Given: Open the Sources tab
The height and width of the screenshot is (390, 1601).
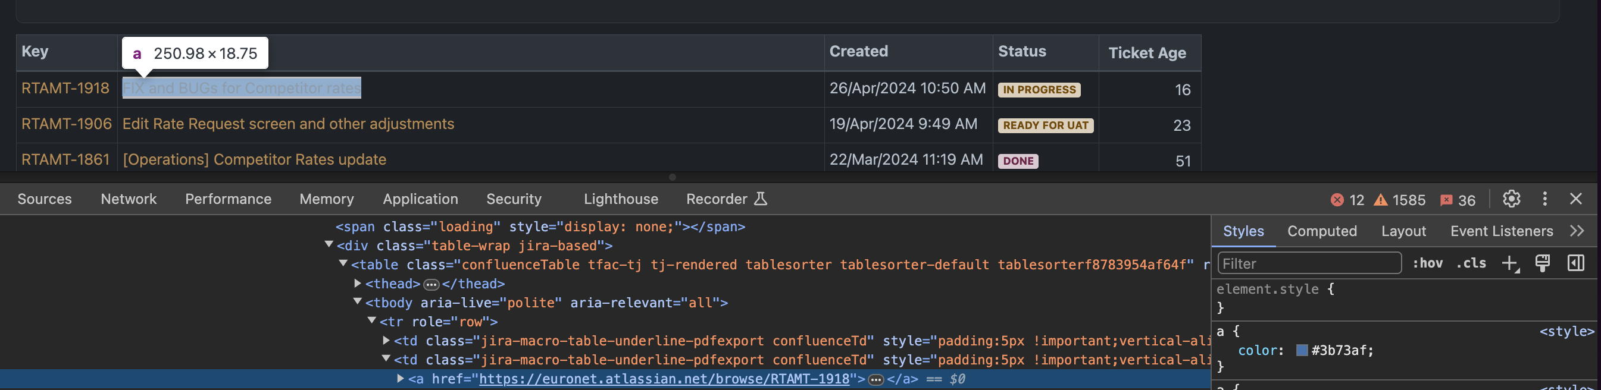Looking at the screenshot, I should pos(45,199).
